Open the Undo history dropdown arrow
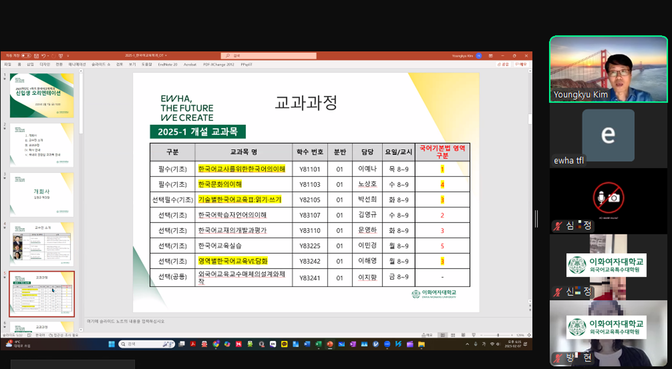Screen dimensions: 672x369 coord(48,56)
